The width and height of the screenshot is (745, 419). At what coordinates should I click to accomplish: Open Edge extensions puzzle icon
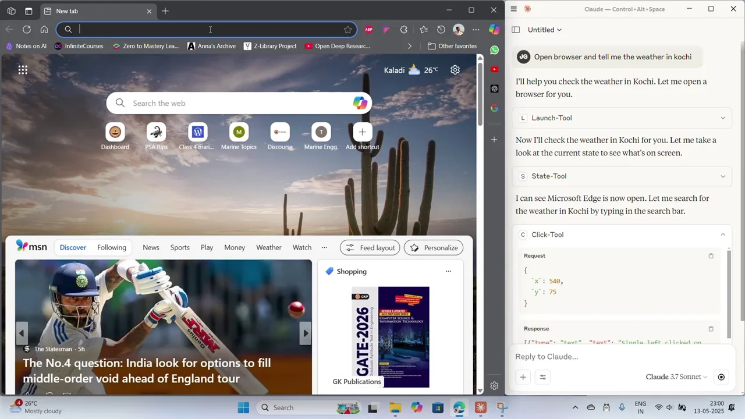pos(404,29)
